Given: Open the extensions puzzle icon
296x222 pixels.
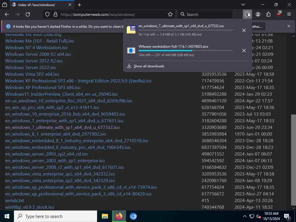Looking at the screenshot, I should coord(268,14).
